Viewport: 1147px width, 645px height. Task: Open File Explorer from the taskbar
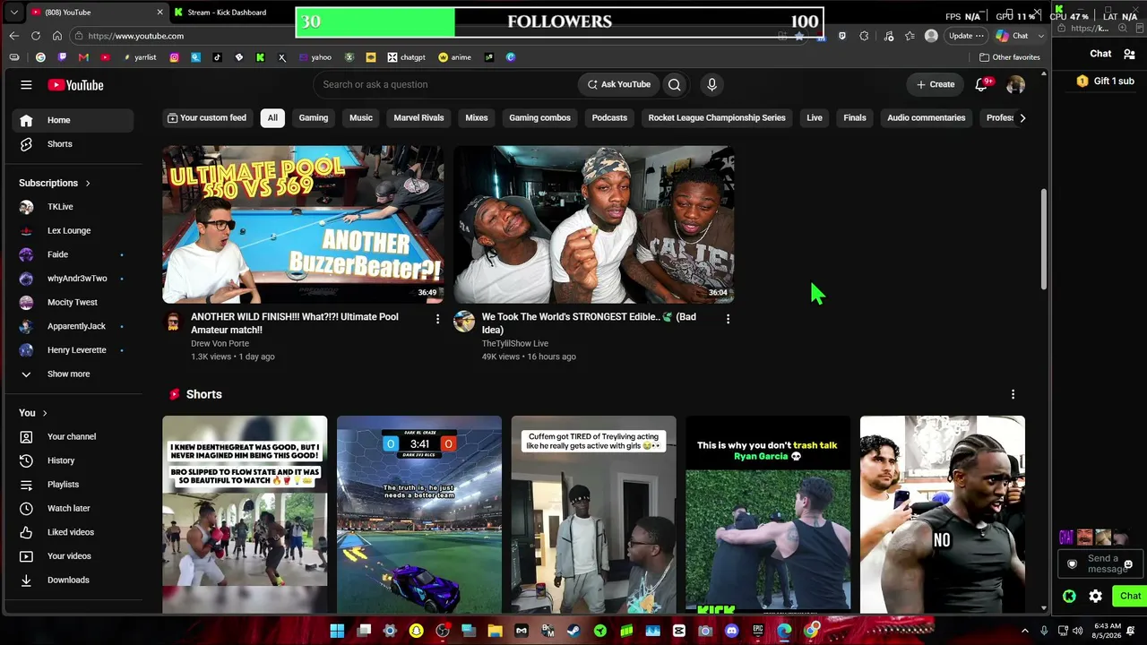(495, 631)
